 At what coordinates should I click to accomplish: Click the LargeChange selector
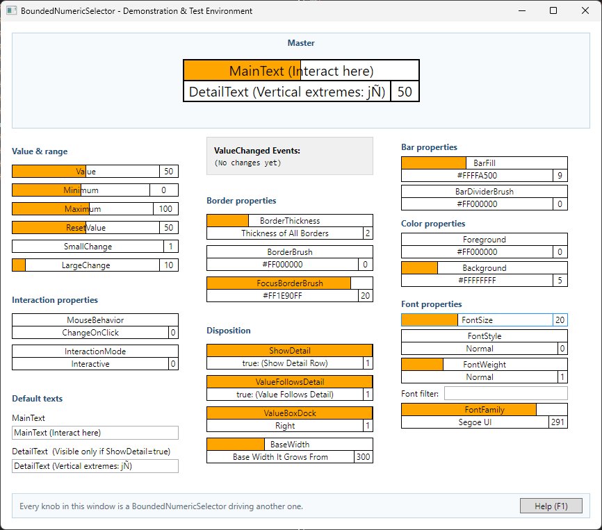[95, 265]
